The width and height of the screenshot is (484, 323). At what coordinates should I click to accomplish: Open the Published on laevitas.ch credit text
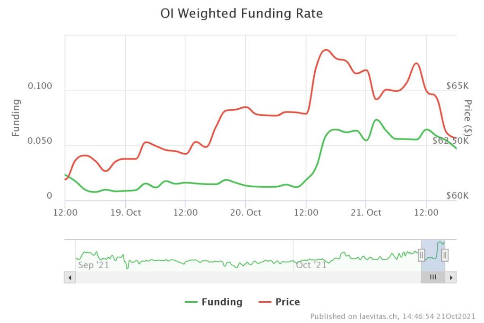[393, 316]
